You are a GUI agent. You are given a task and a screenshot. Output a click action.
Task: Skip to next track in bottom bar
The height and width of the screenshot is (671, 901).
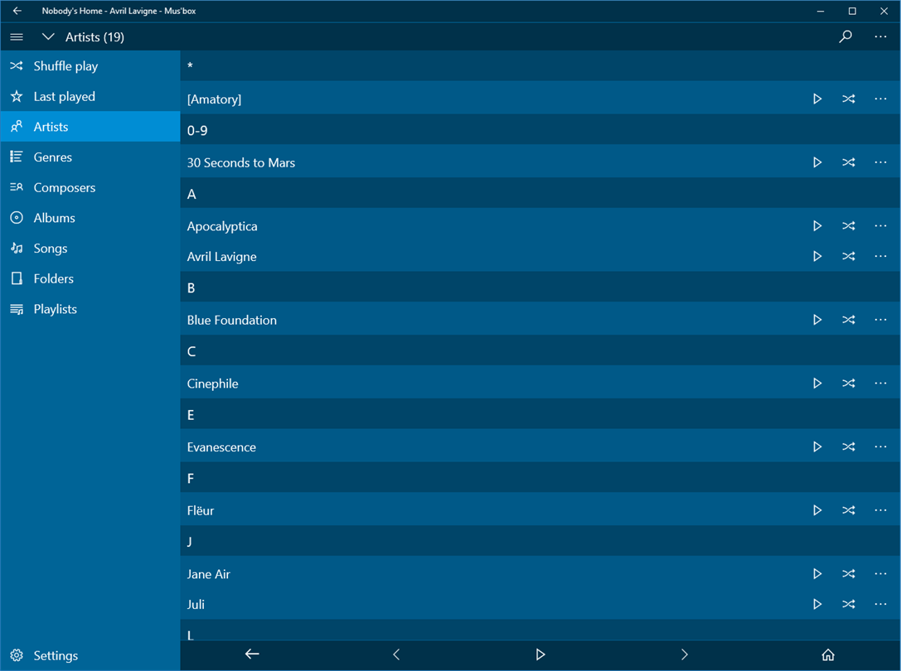[685, 654]
